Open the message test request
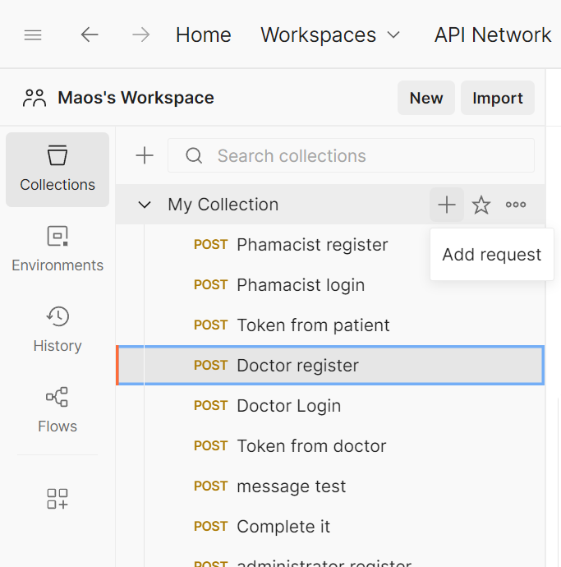The width and height of the screenshot is (561, 567). (x=330, y=486)
